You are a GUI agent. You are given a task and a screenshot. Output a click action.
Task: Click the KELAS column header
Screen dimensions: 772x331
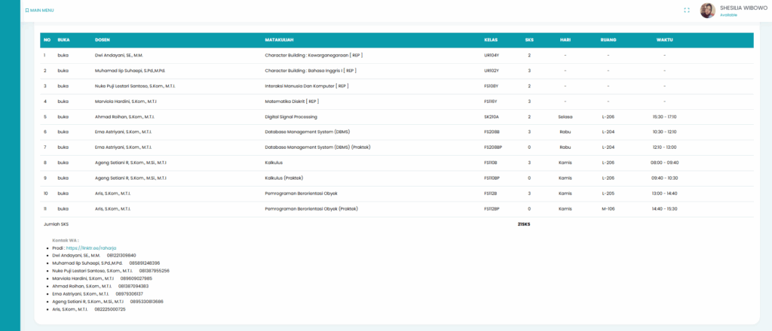[491, 40]
